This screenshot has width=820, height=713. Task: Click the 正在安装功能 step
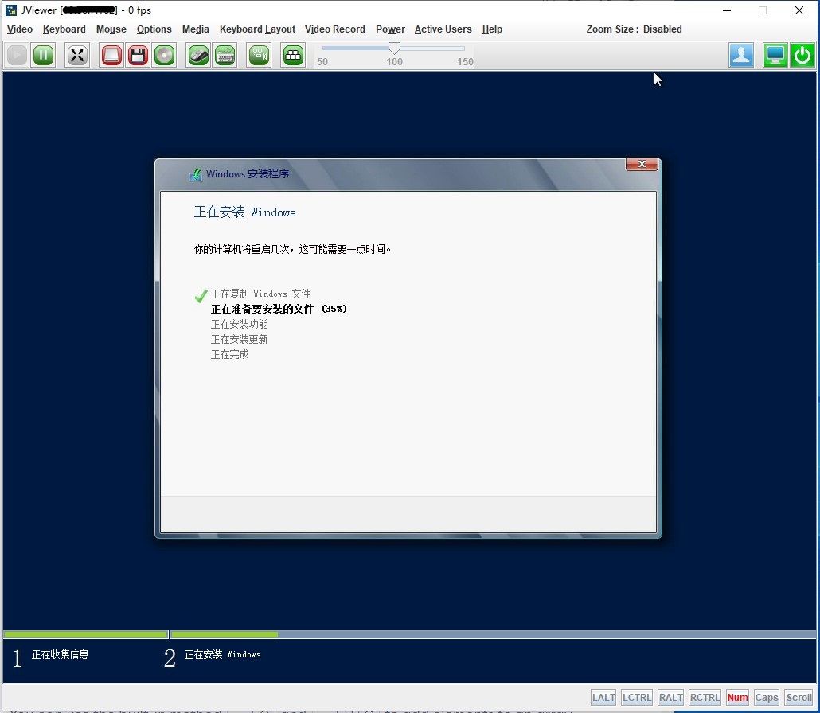coord(239,324)
